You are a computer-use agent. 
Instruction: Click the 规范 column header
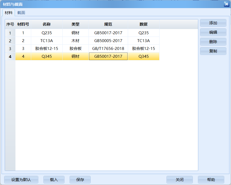click(x=108, y=24)
